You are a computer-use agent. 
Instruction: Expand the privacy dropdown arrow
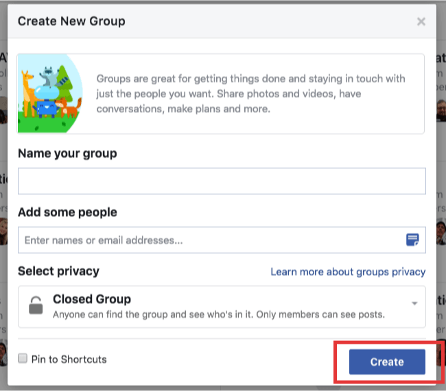click(414, 303)
